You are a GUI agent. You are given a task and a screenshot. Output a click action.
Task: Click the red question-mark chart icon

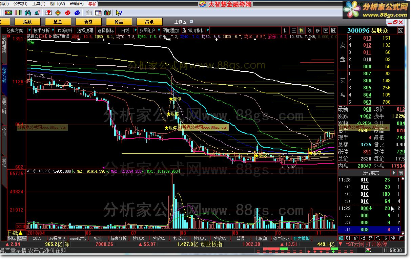[x=48, y=13]
